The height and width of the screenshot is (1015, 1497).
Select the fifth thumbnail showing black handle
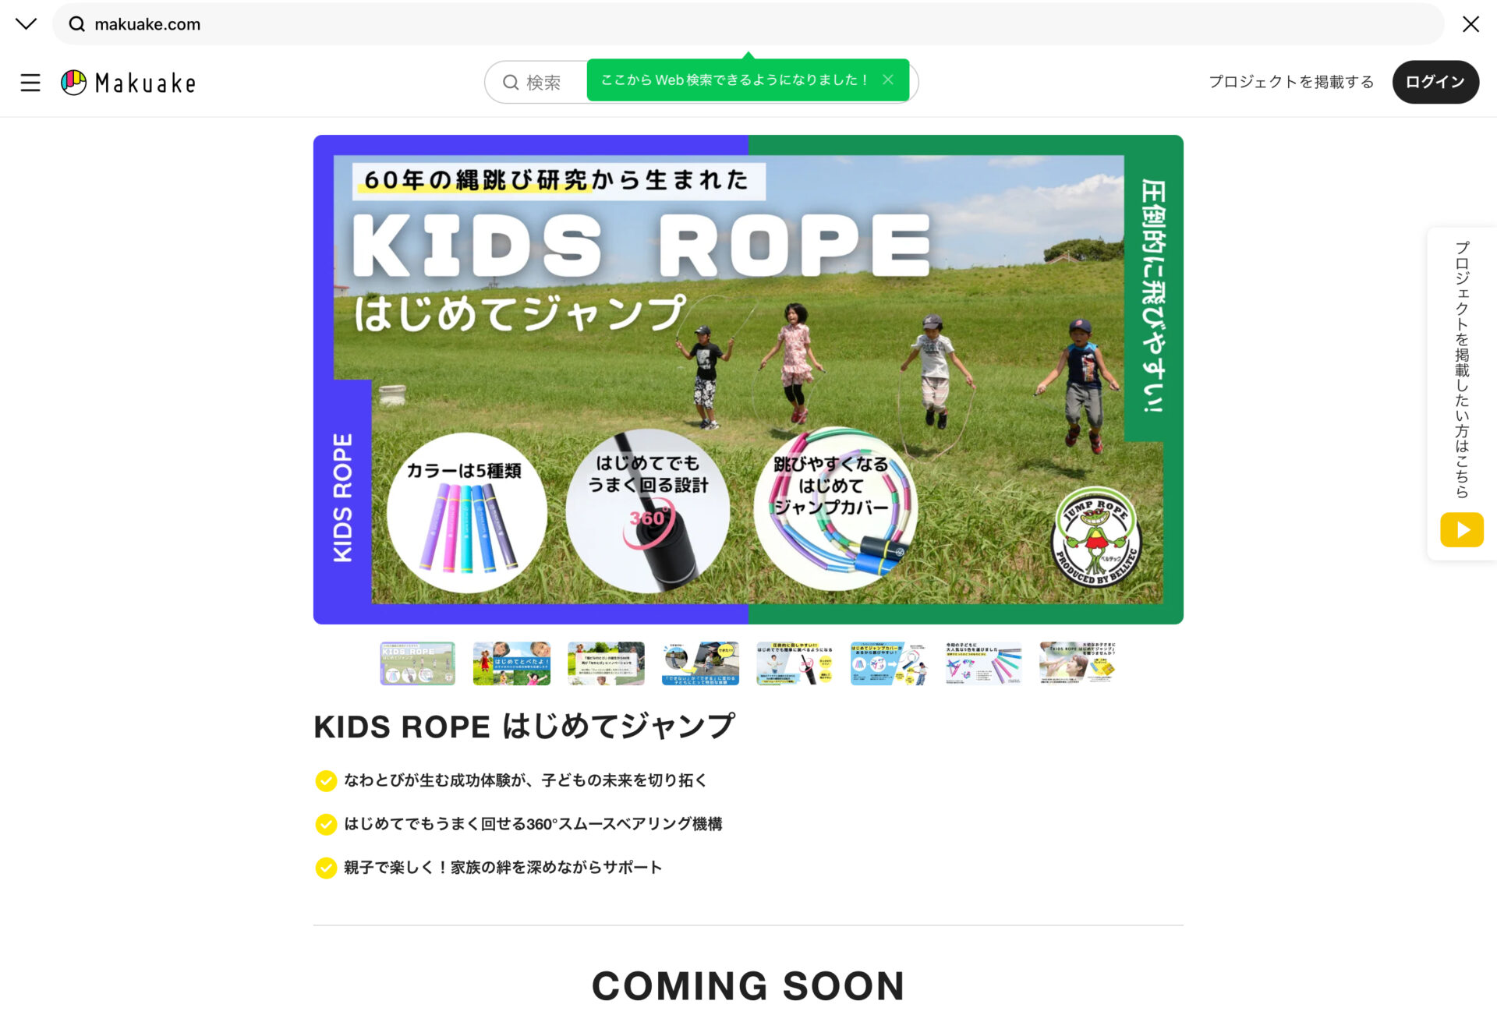click(x=795, y=663)
